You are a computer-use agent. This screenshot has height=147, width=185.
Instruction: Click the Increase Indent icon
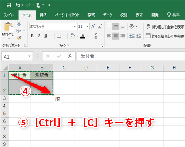139,36
